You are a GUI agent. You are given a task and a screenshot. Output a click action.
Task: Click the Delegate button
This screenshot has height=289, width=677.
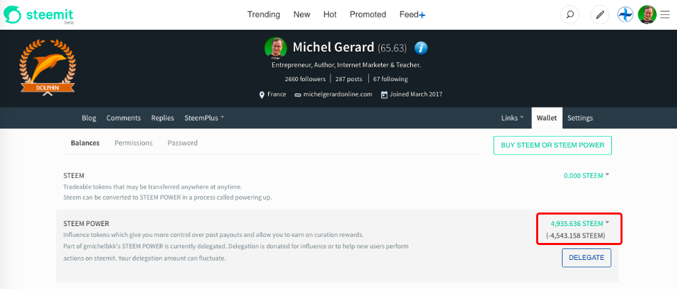[x=586, y=257]
